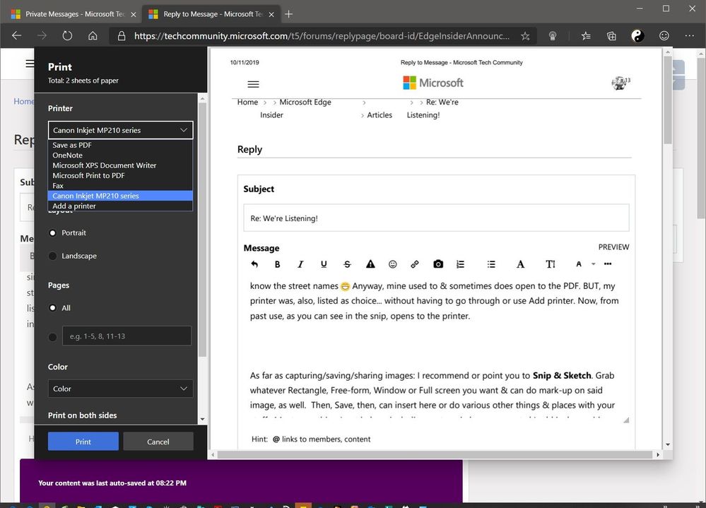Insert photo with the camera icon
Screen dimensions: 706x508
pos(438,264)
